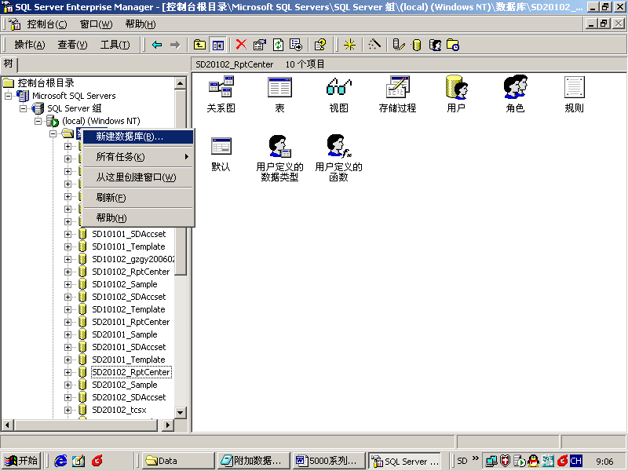Launch Internet Explorer from quick launch
Image resolution: width=628 pixels, height=471 pixels.
pyautogui.click(x=60, y=461)
